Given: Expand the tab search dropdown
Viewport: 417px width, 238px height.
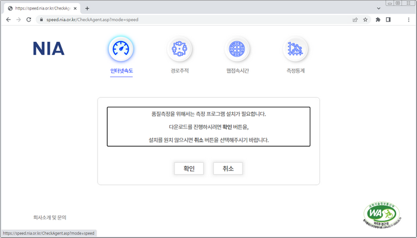Looking at the screenshot, I should point(378,8).
